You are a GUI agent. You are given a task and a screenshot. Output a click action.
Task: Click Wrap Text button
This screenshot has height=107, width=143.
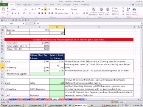tap(60, 9)
